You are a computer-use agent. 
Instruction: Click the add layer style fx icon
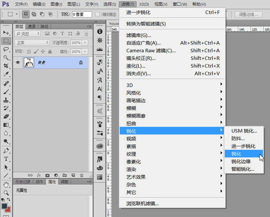[x=39, y=175]
